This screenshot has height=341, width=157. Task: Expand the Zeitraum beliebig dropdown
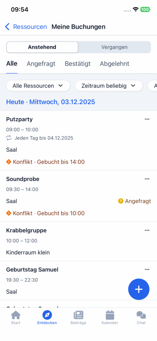point(109,86)
